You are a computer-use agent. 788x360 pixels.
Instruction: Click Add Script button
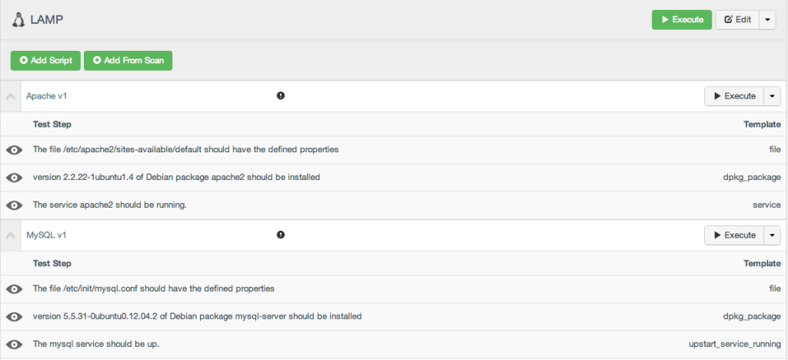click(x=45, y=60)
